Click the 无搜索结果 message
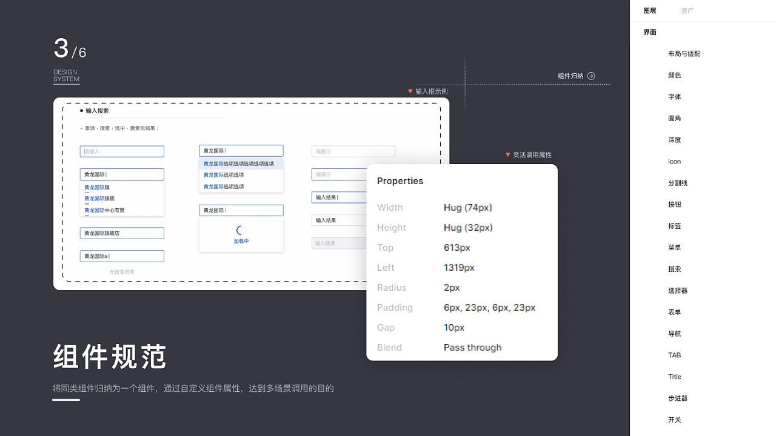The height and width of the screenshot is (436, 776). point(122,272)
